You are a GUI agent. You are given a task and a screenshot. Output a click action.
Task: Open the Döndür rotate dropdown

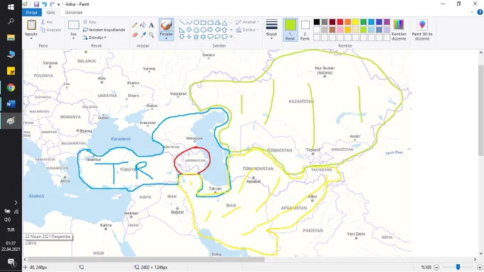click(x=95, y=37)
